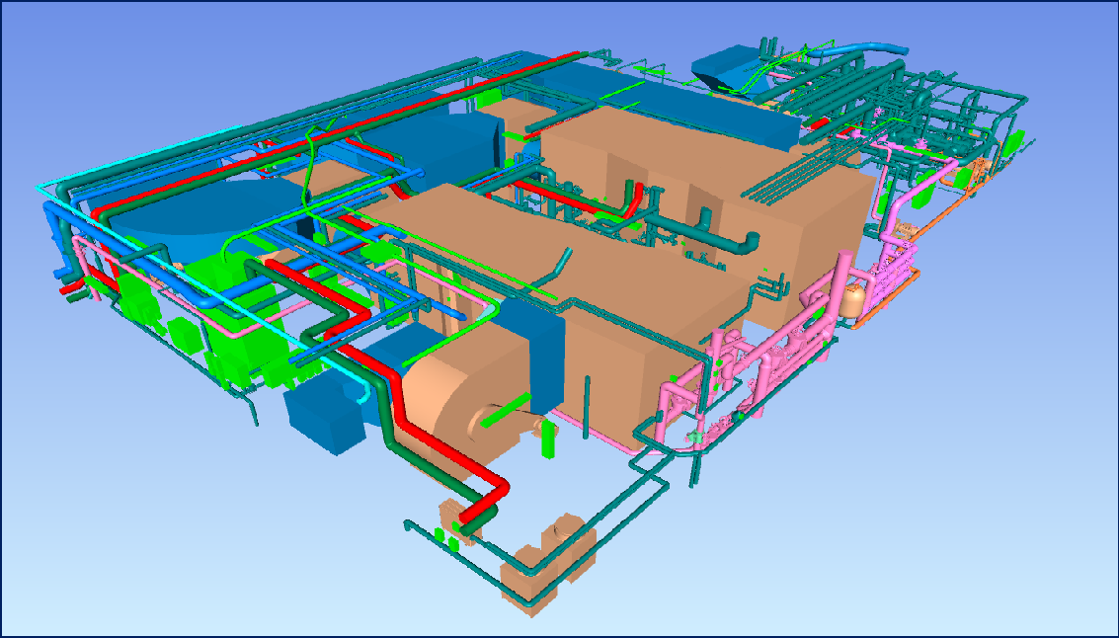Pick the small beige expansion vessel
This screenshot has width=1119, height=638.
(851, 300)
